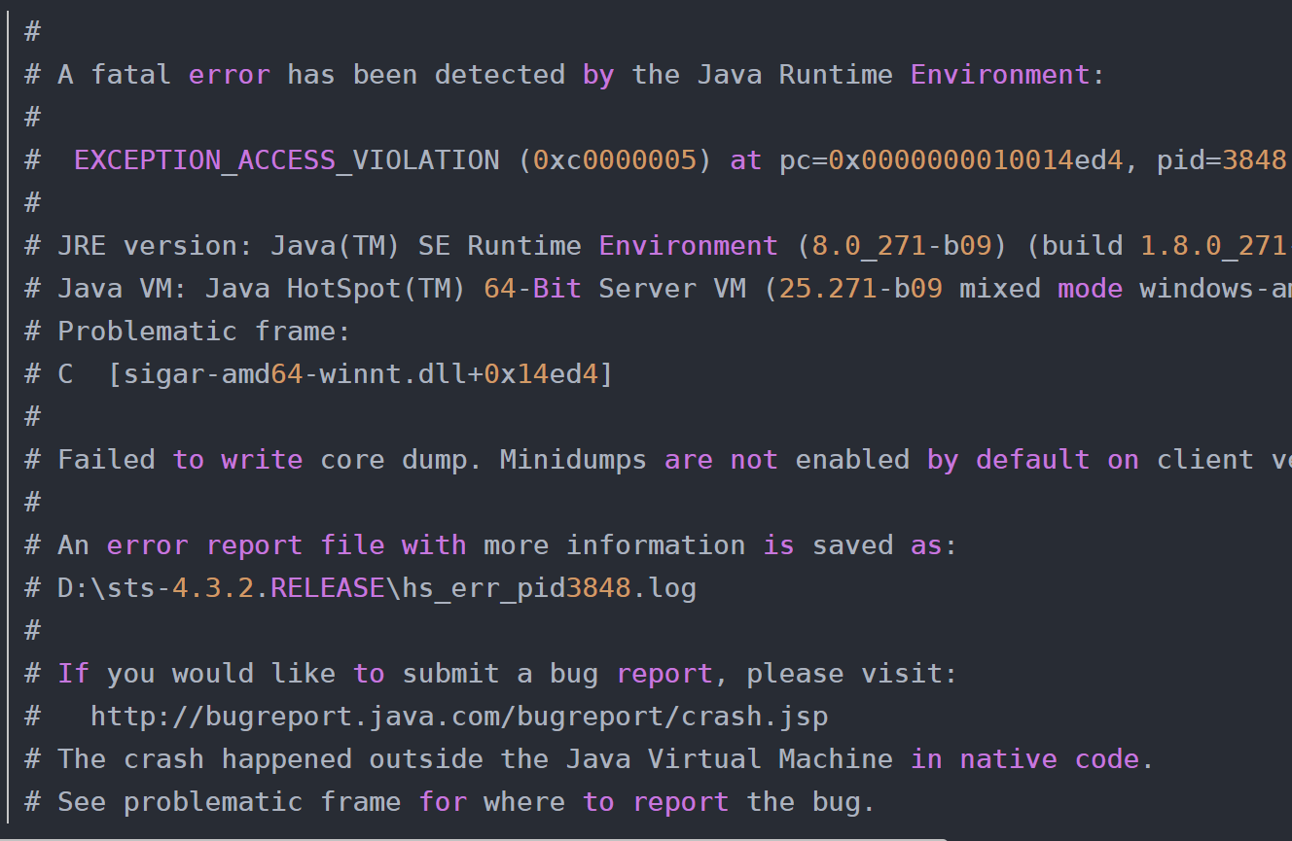Click the '64-Bit Server VM' text
Image resolution: width=1292 pixels, height=841 pixels.
click(x=614, y=289)
